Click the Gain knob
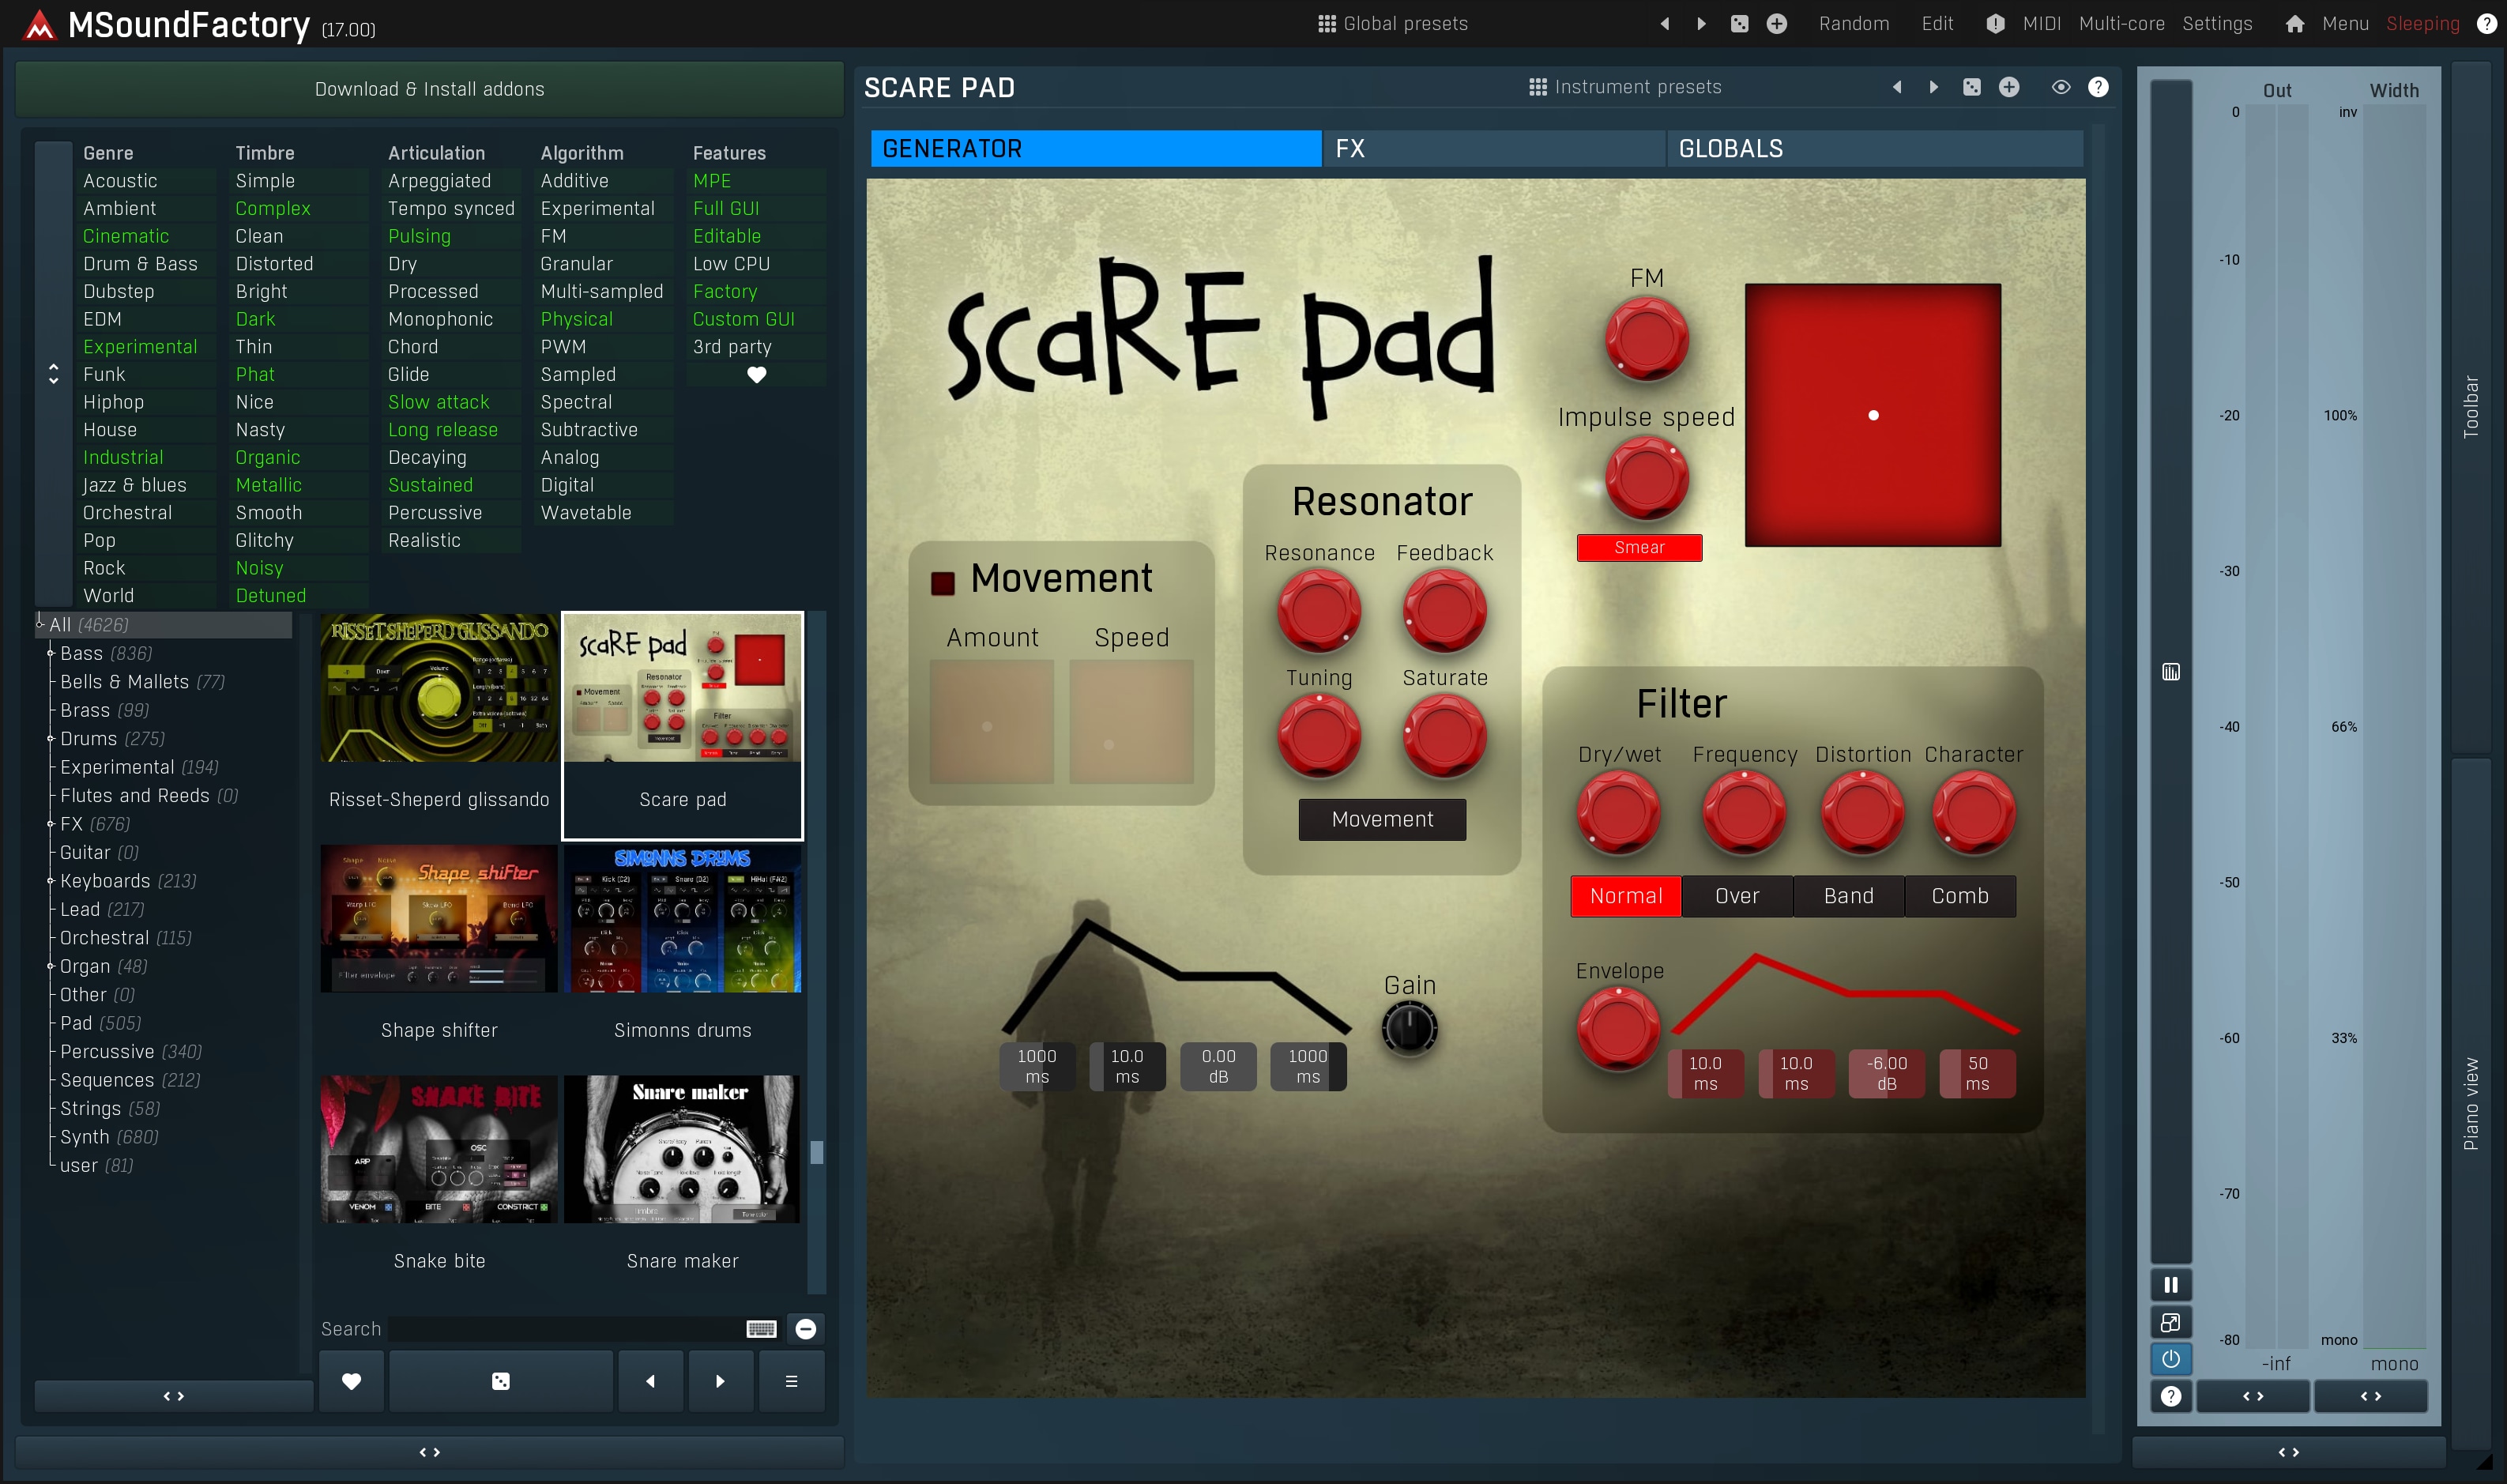This screenshot has width=2507, height=1484. pyautogui.click(x=1409, y=1029)
